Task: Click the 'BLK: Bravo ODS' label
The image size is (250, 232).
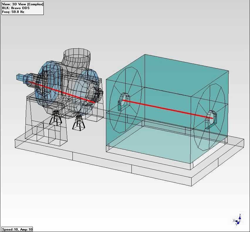Action: coord(16,8)
